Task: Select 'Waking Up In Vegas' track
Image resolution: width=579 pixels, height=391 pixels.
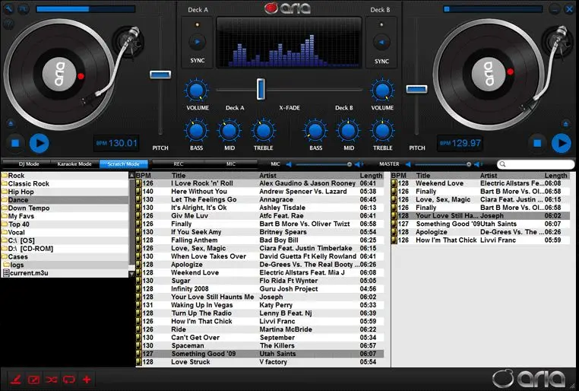Action: pos(260,305)
